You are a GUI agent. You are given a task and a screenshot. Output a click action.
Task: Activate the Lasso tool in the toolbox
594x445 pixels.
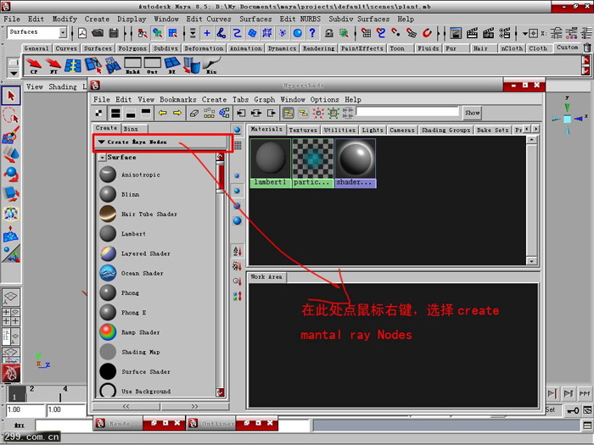click(11, 115)
